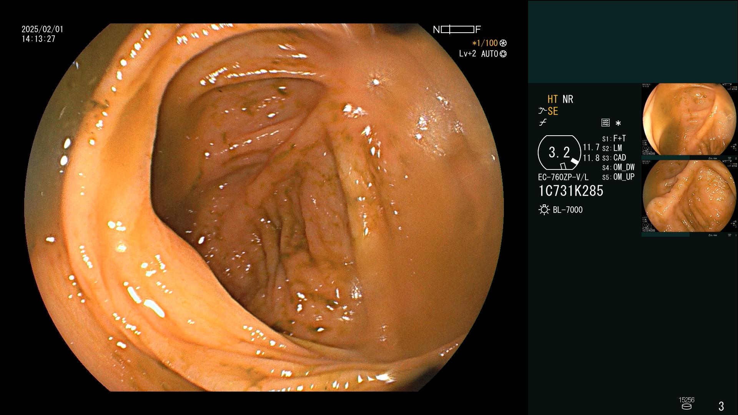The width and height of the screenshot is (738, 415).
Task: Click the captured image count '3'
Action: (721, 406)
